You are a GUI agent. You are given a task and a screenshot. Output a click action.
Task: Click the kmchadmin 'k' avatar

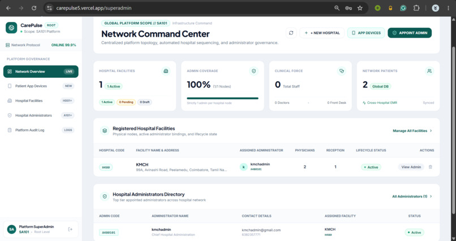click(243, 167)
